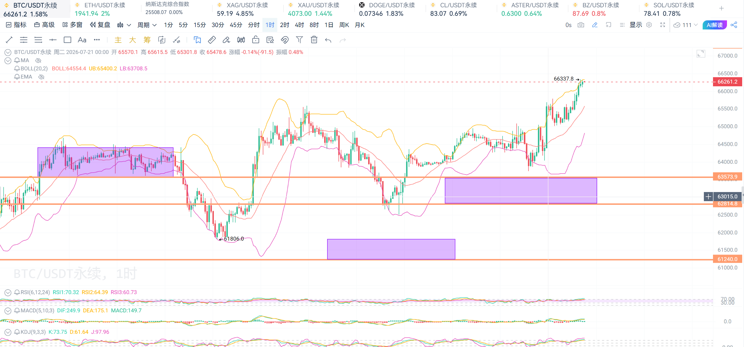Toggle the EMA alert bell
Screen dimensions: 744x347
tap(17, 77)
